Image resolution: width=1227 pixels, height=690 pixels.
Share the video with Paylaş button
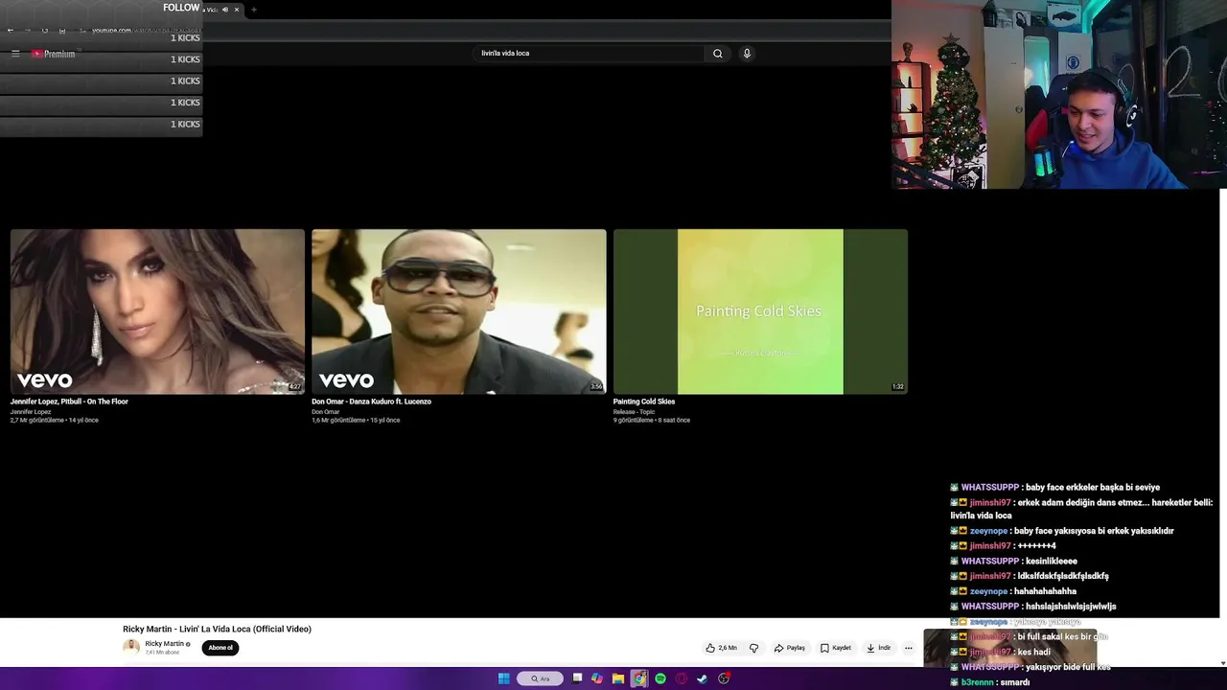(790, 648)
